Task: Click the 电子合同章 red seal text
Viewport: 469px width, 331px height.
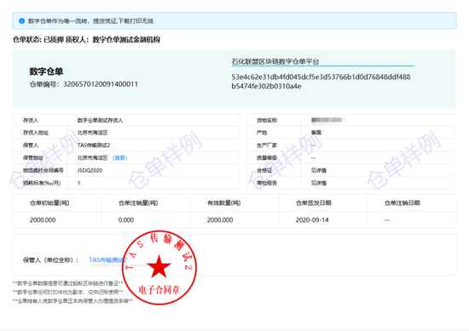Action: 159,289
